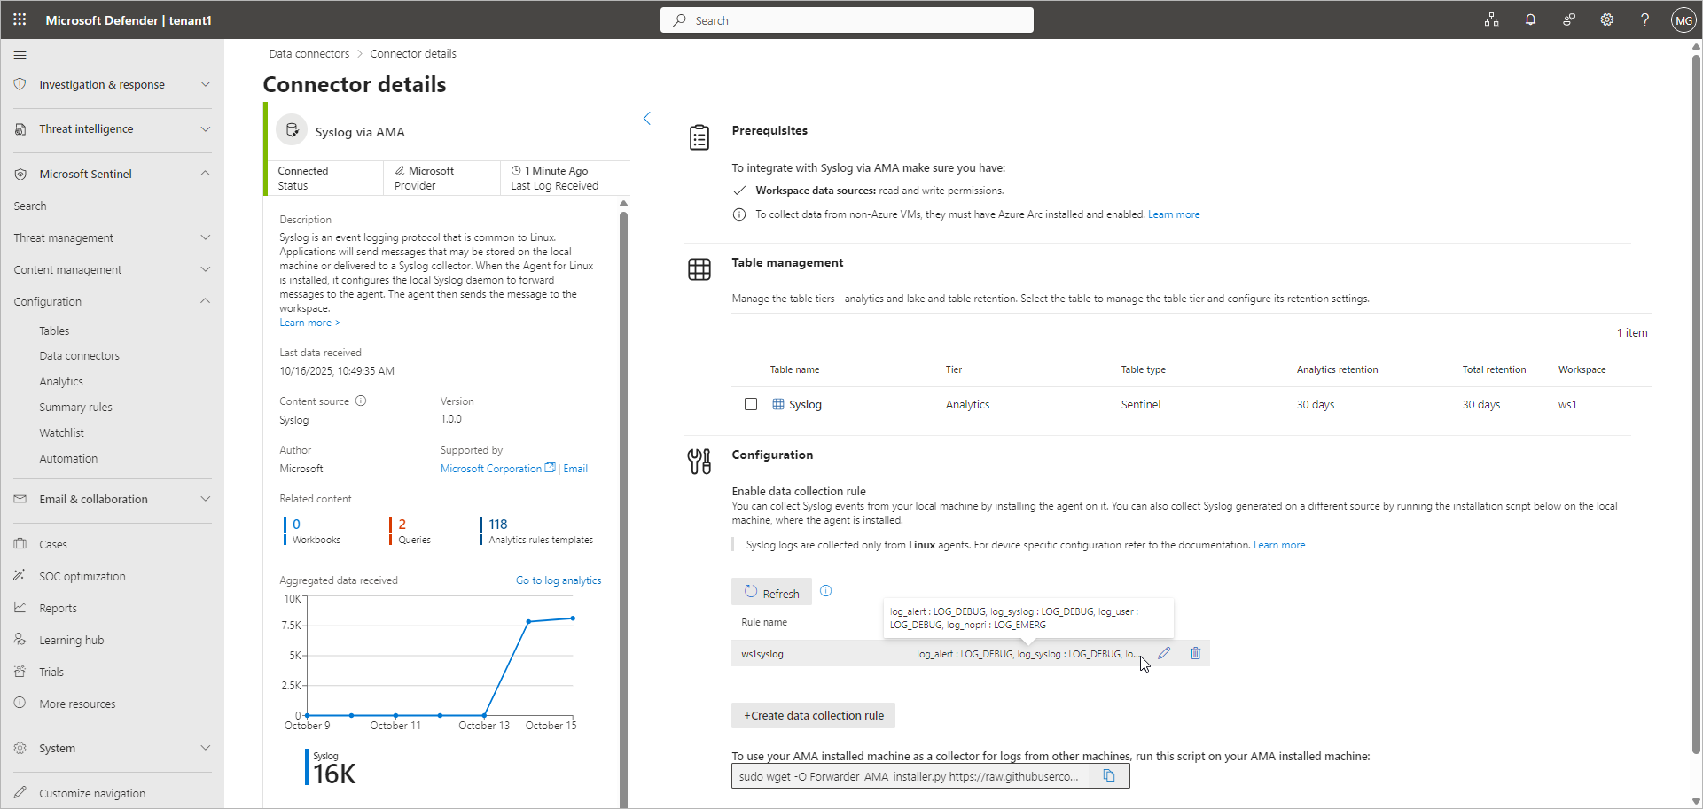This screenshot has width=1703, height=809.
Task: Expand the Threat intelligence section
Action: click(x=205, y=128)
